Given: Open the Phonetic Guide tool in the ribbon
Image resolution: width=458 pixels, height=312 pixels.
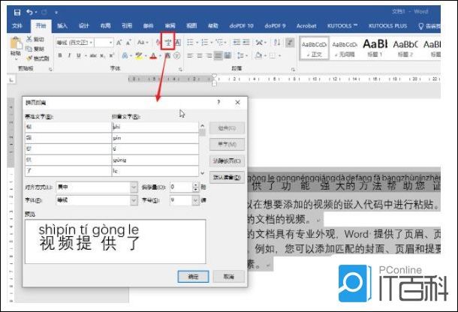Looking at the screenshot, I should [x=168, y=43].
